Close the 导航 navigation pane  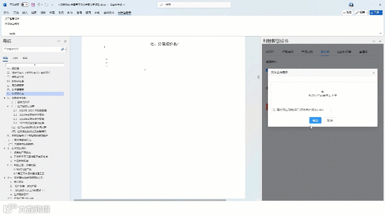coord(65,41)
